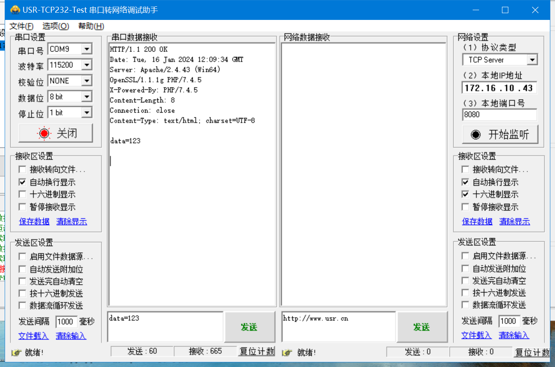Click the app icon in title bar

point(15,10)
